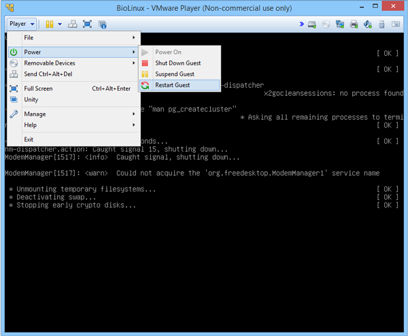The width and height of the screenshot is (408, 336).
Task: Click the restart arrows icon for Restart Guest
Action: (146, 85)
